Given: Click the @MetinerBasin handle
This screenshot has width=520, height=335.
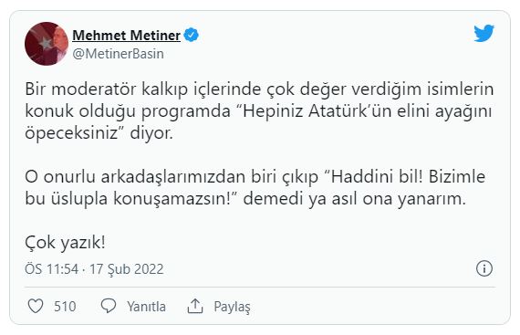Looking at the screenshot, I should 118,54.
